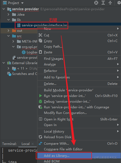Click the Collapse All icon in Project toolbar
Image resolution: width=121 pixels, height=163 pixels.
click(x=110, y=3)
